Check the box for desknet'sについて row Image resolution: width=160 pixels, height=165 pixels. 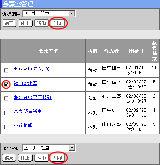point(6,70)
